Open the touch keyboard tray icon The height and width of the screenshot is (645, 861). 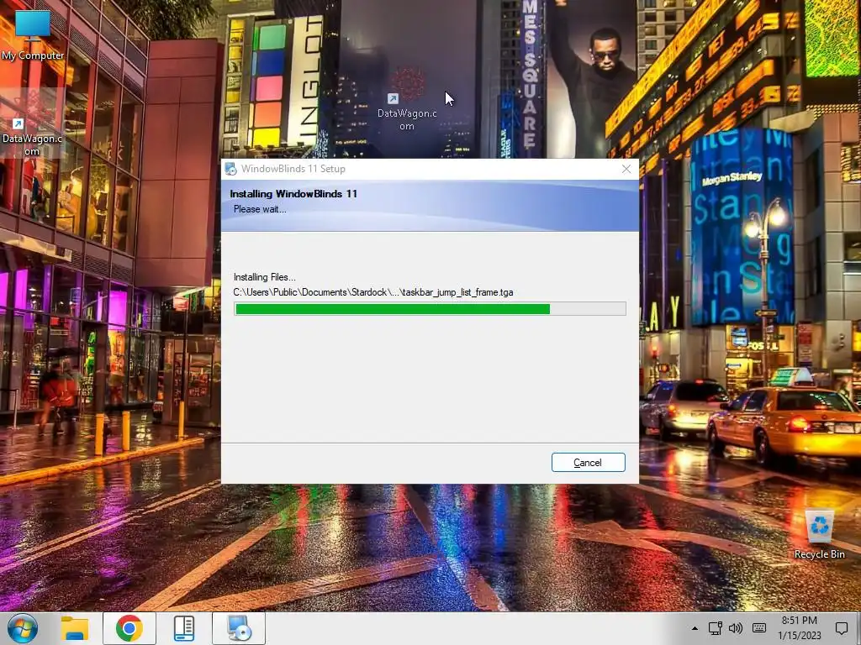(x=759, y=628)
